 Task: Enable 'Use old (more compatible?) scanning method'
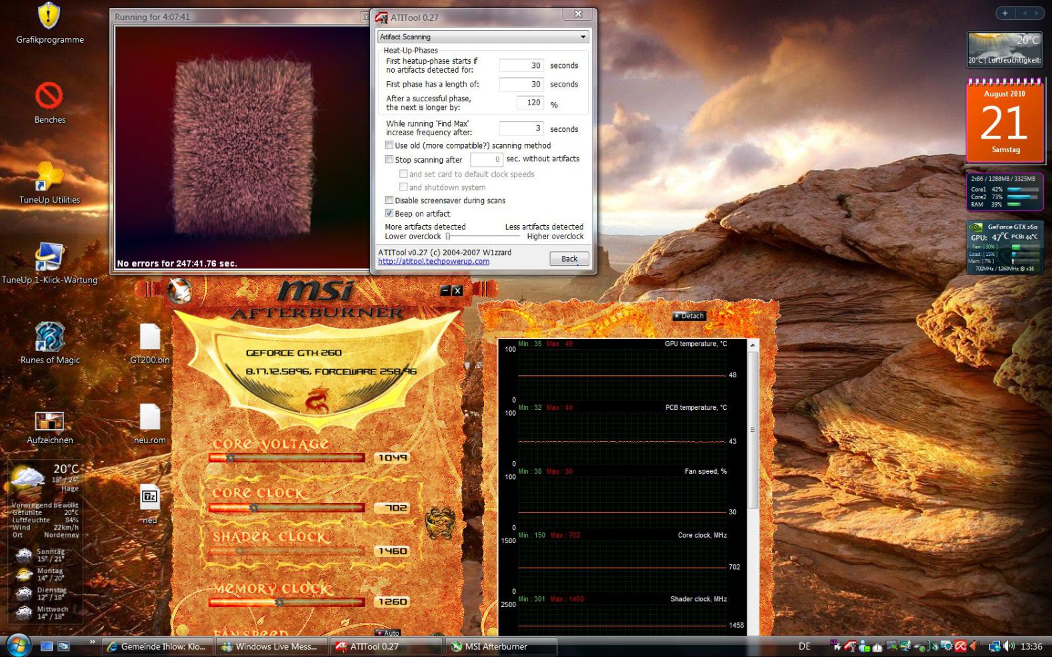[x=389, y=145]
